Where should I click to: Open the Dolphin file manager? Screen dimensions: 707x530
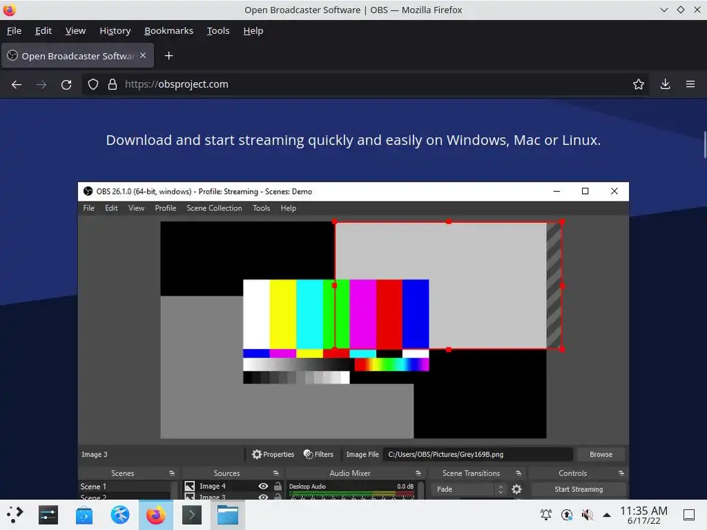pyautogui.click(x=228, y=515)
